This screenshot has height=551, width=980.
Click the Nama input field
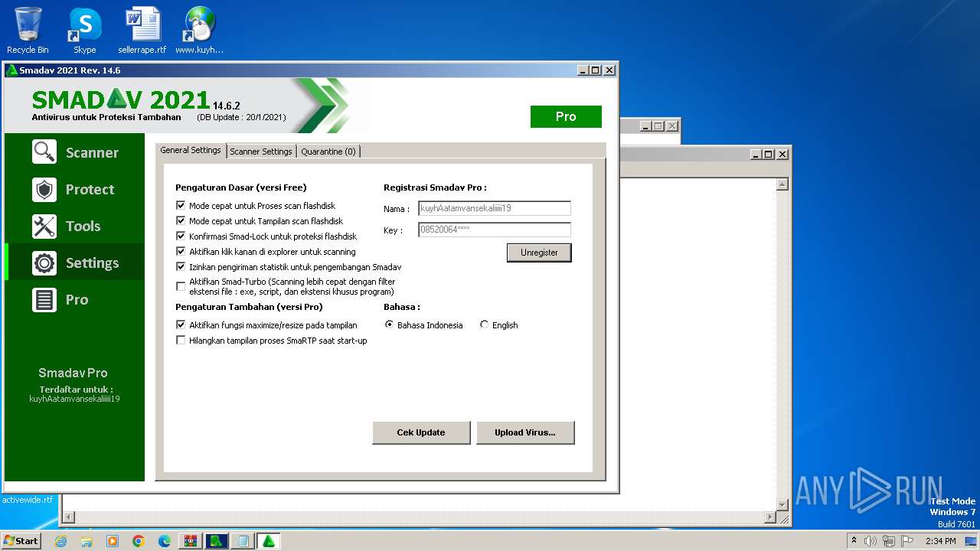(x=495, y=208)
